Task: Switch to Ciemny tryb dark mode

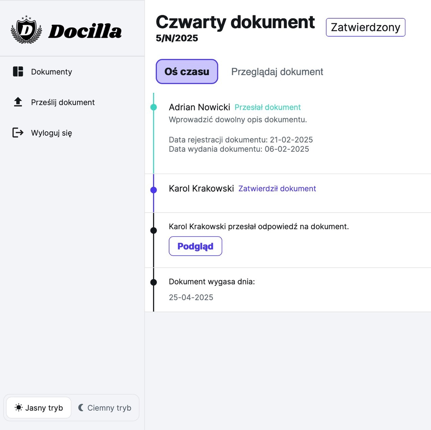Action: 104,408
